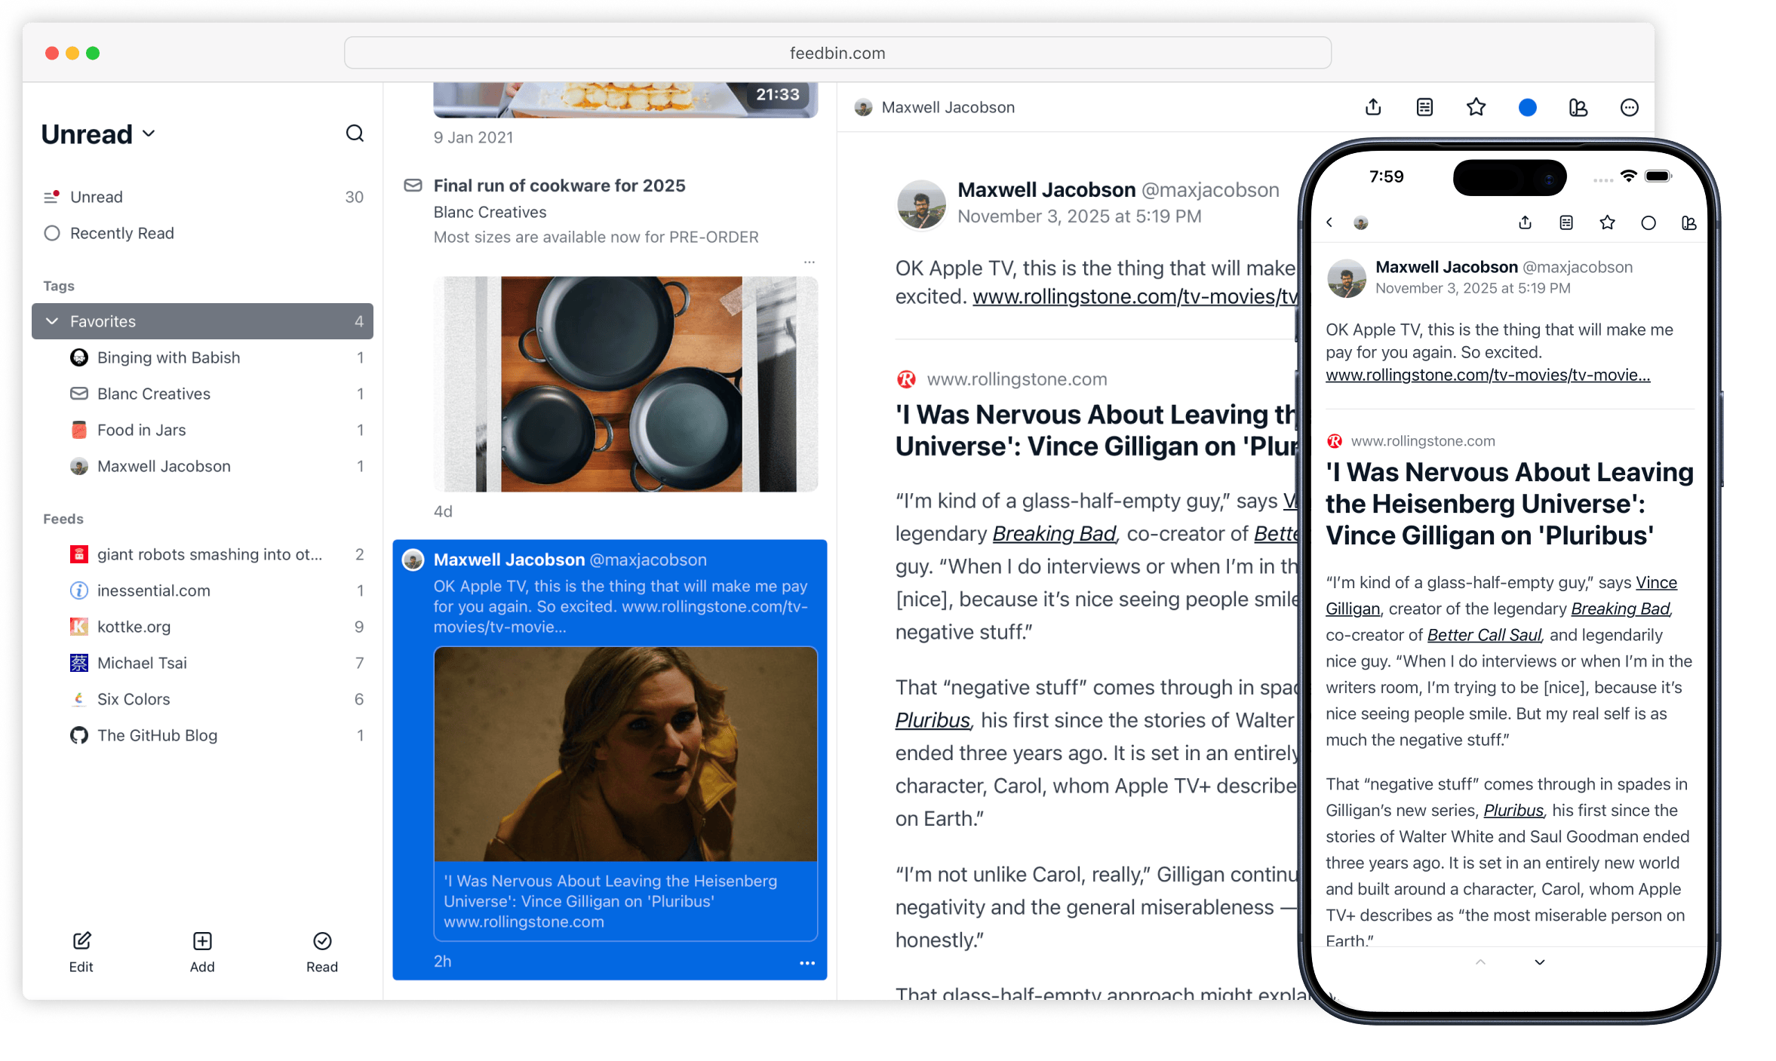The image size is (1776, 1061).
Task: Toggle the blue unread indicator in toolbar
Action: pyautogui.click(x=1527, y=107)
